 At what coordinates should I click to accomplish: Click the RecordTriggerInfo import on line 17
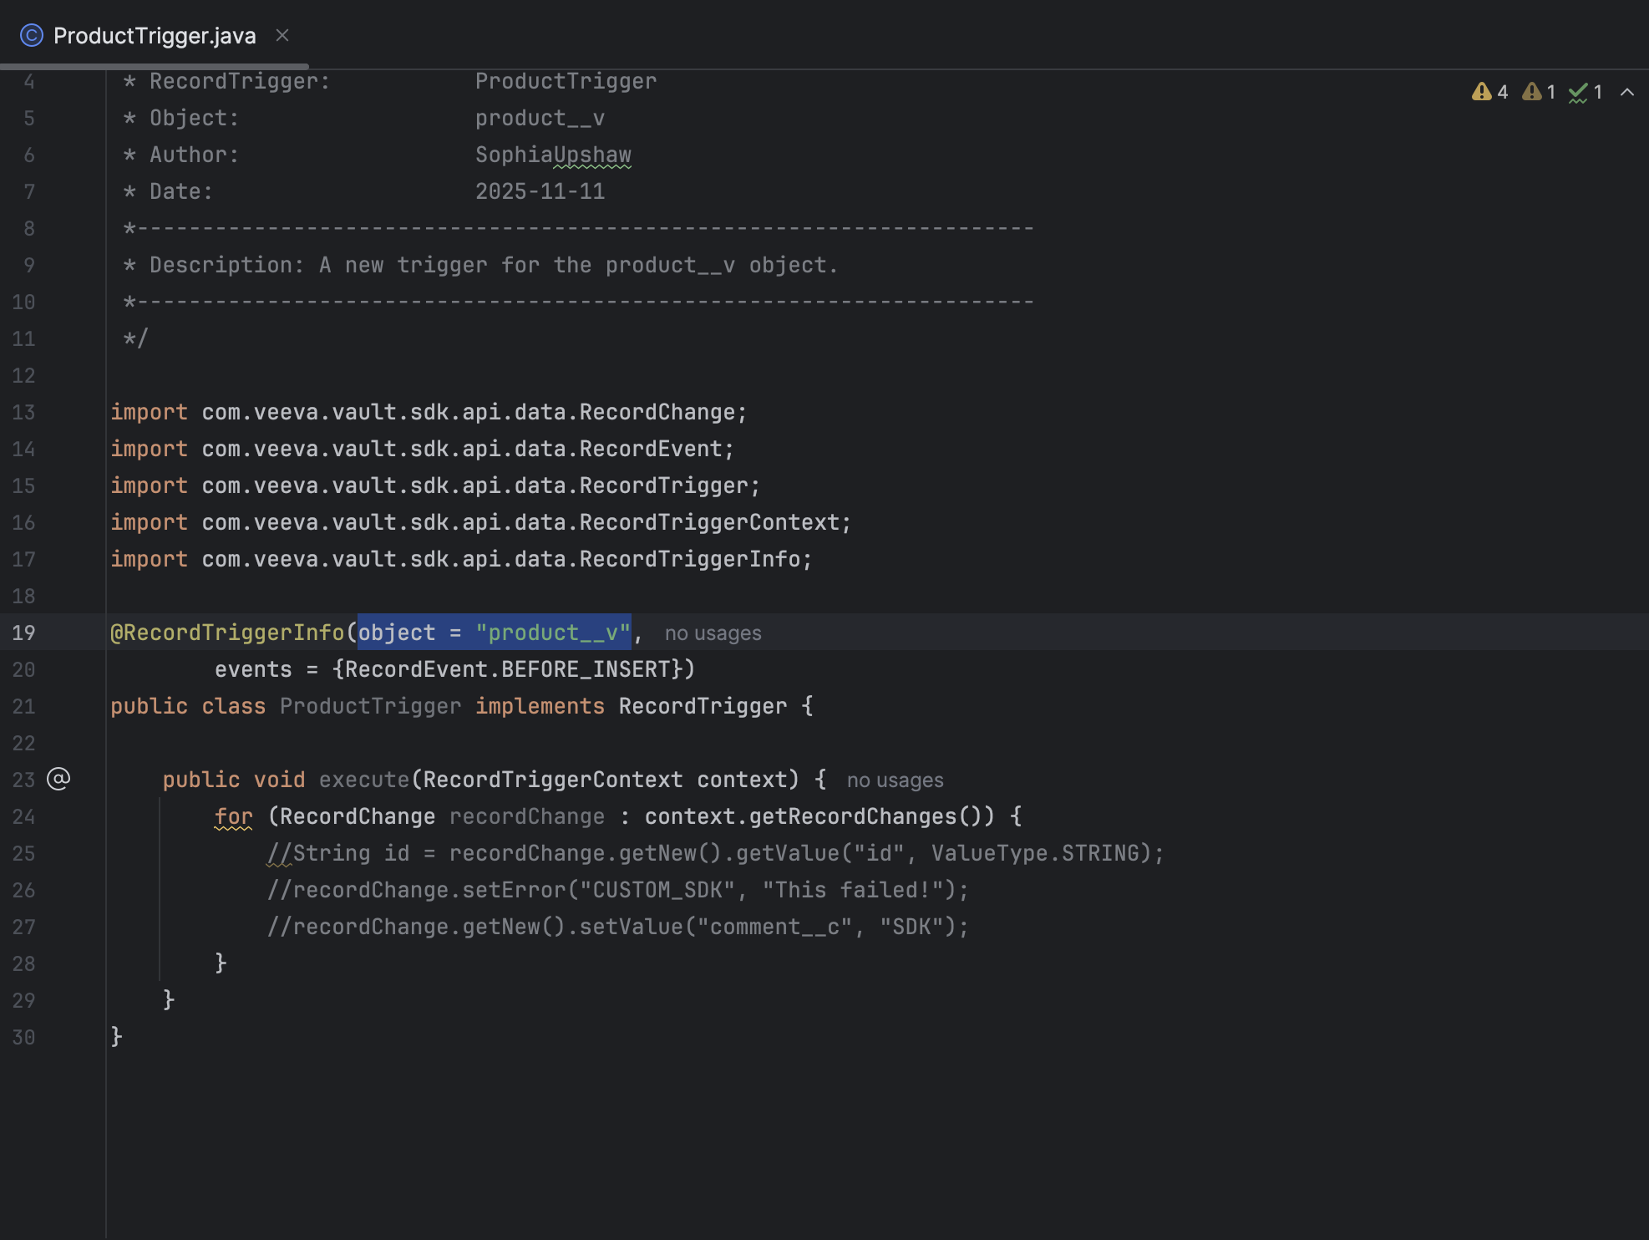click(x=461, y=559)
